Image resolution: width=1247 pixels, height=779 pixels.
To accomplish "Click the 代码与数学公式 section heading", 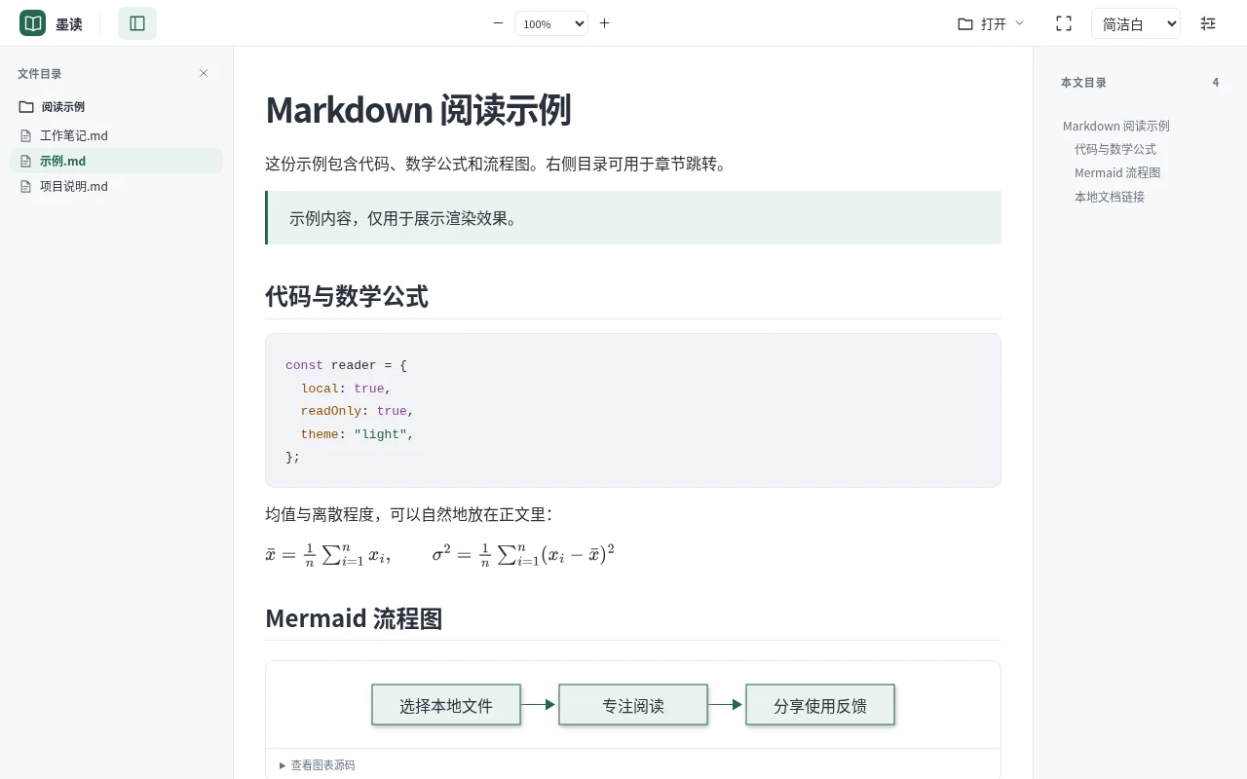I will (x=347, y=296).
